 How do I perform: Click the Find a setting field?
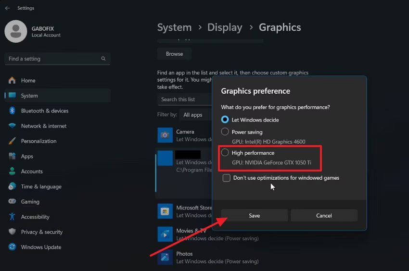57,59
